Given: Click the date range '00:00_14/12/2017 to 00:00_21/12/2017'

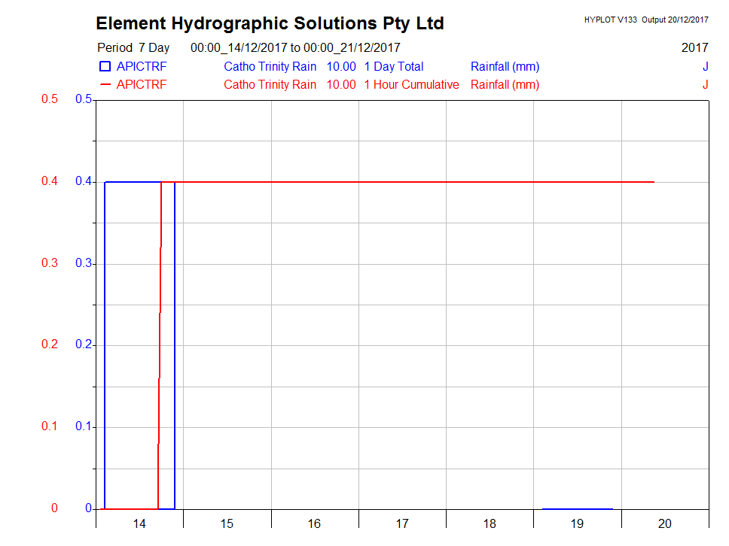Looking at the screenshot, I should tap(295, 48).
